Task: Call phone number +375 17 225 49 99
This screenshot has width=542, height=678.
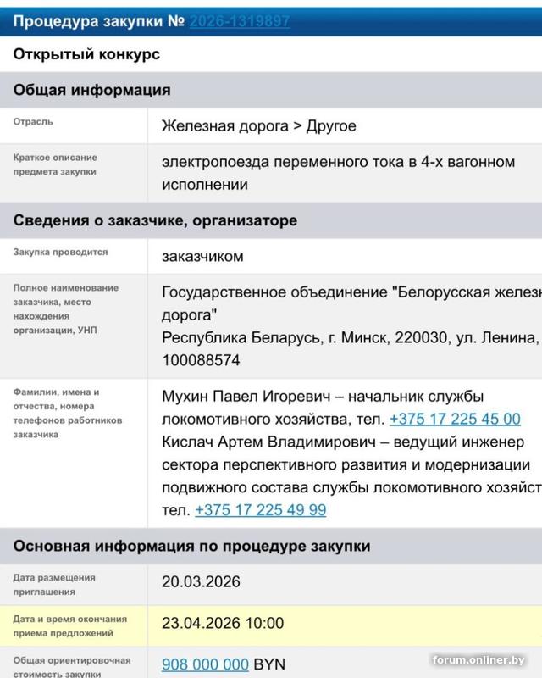Action: (x=261, y=510)
